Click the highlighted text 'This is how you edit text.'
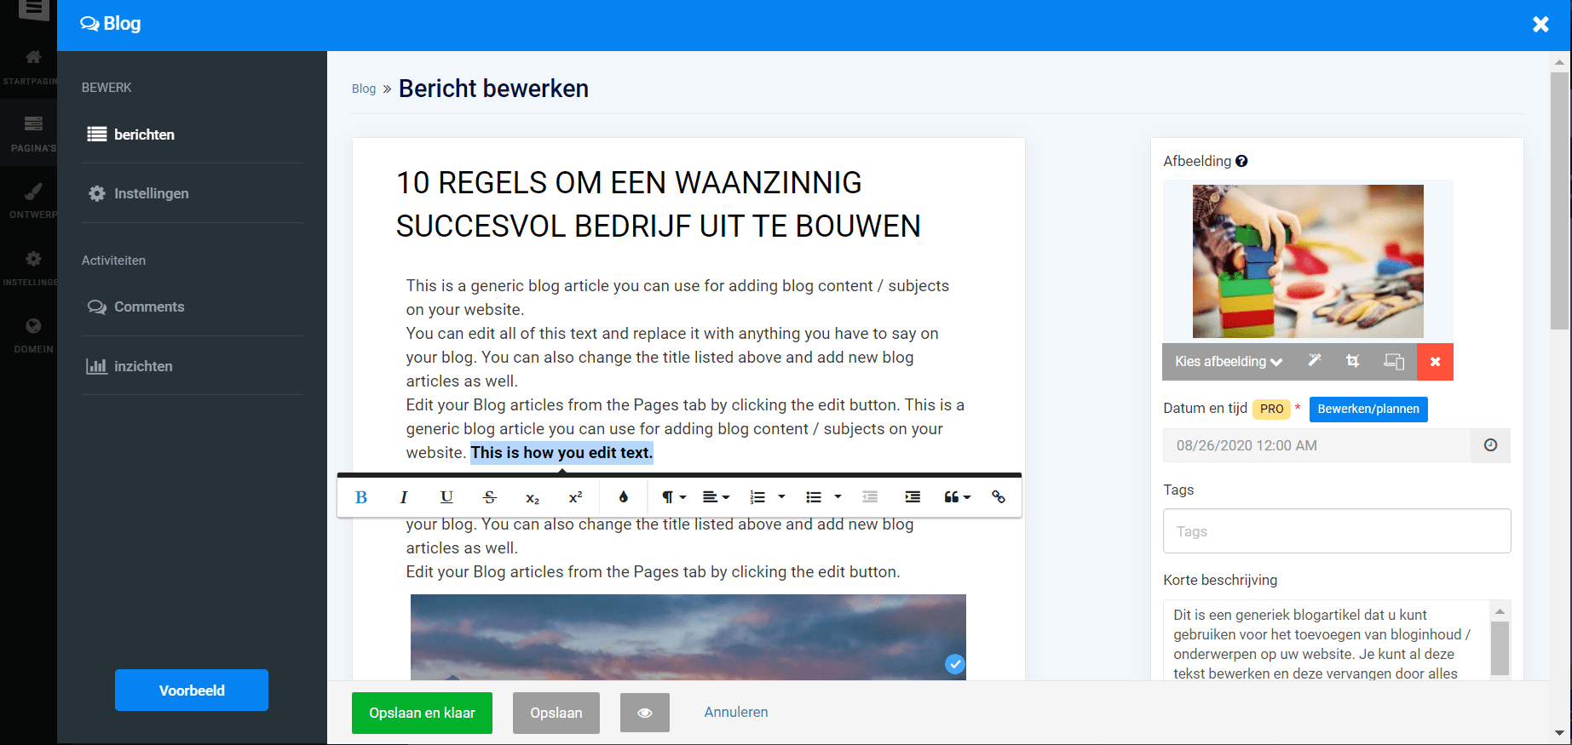Screen dimensions: 1572x745 click(561, 453)
